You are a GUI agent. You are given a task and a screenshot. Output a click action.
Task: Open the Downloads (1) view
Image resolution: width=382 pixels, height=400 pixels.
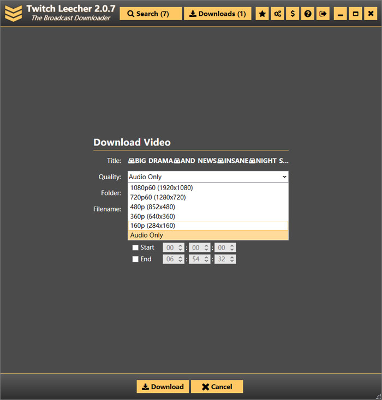click(x=218, y=14)
